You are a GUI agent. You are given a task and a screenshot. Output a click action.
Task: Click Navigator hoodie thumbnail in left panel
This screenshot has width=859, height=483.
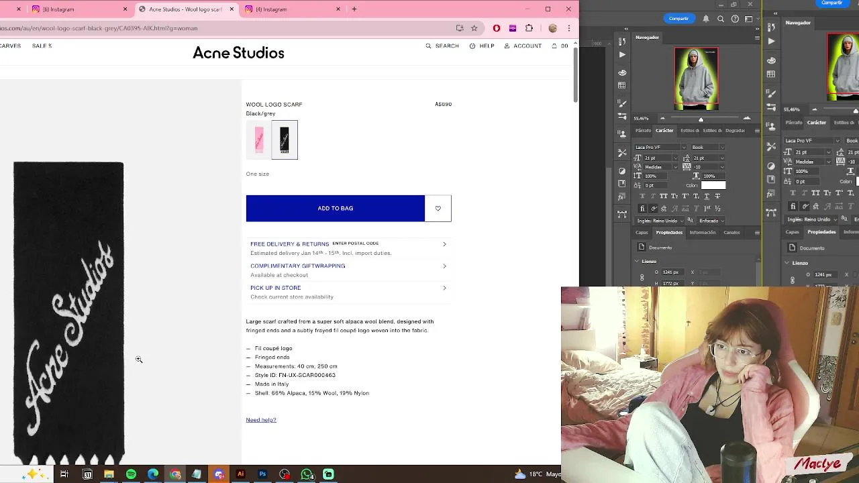697,78
